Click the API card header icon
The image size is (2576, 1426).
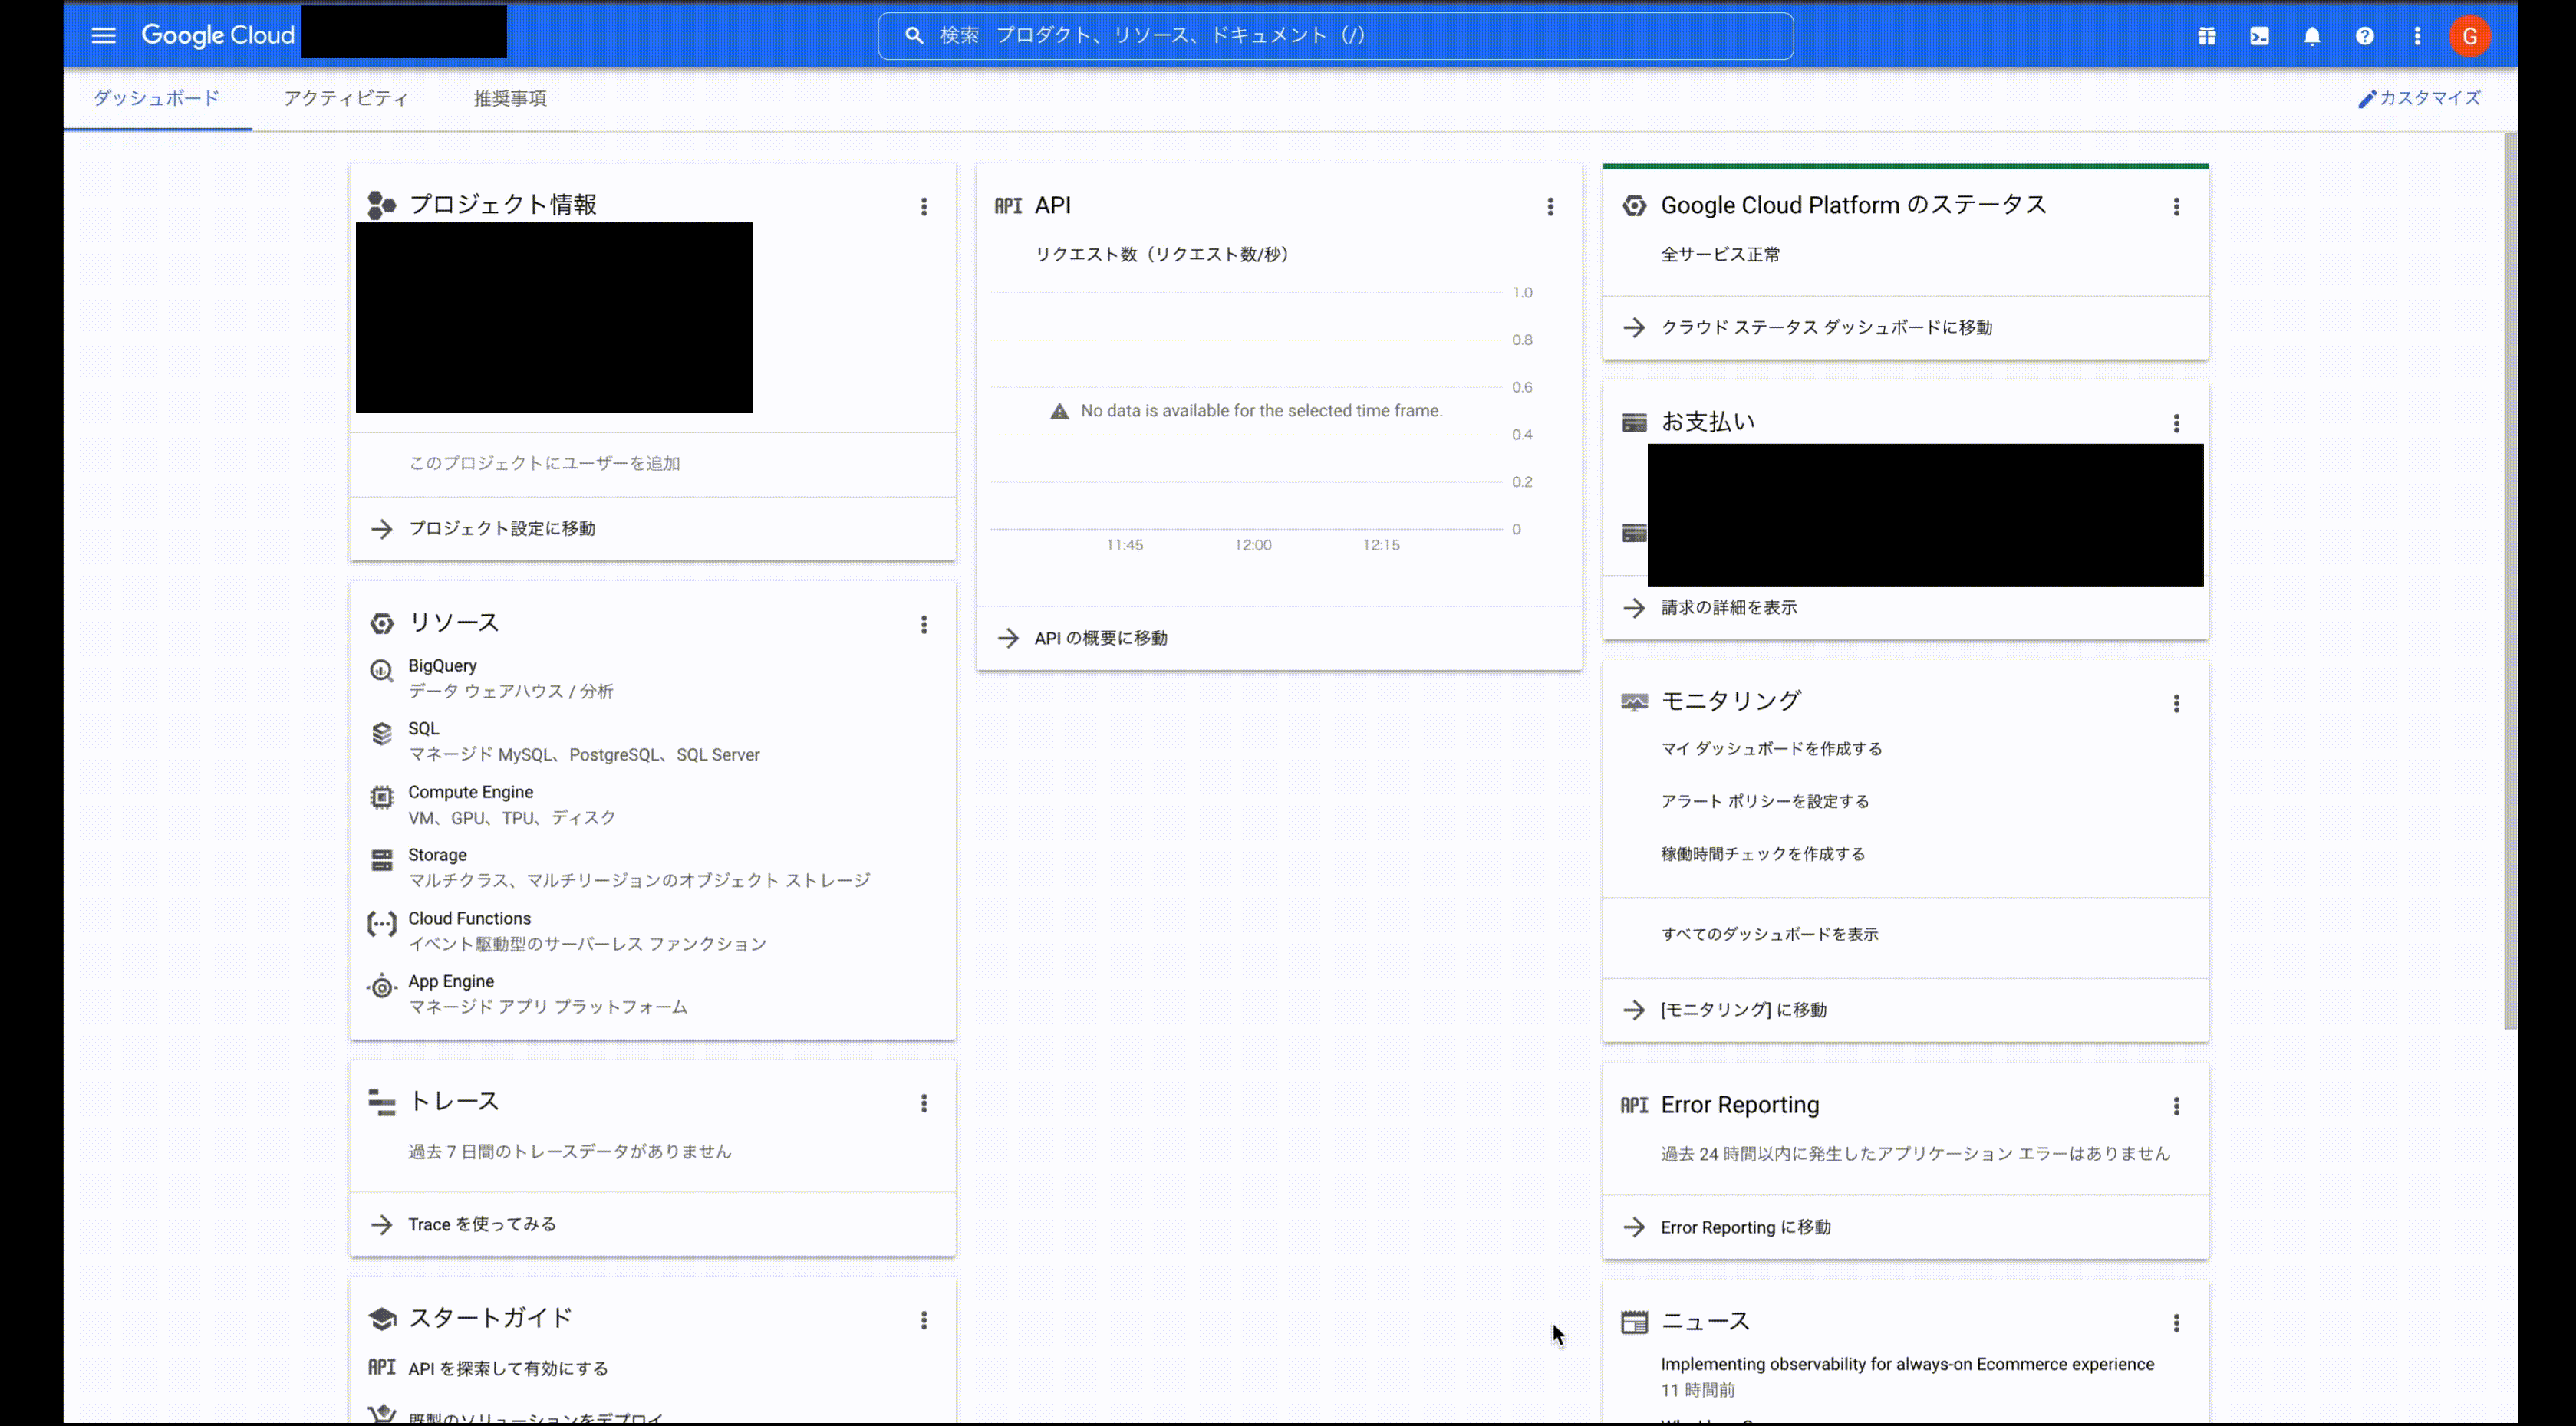(1008, 206)
